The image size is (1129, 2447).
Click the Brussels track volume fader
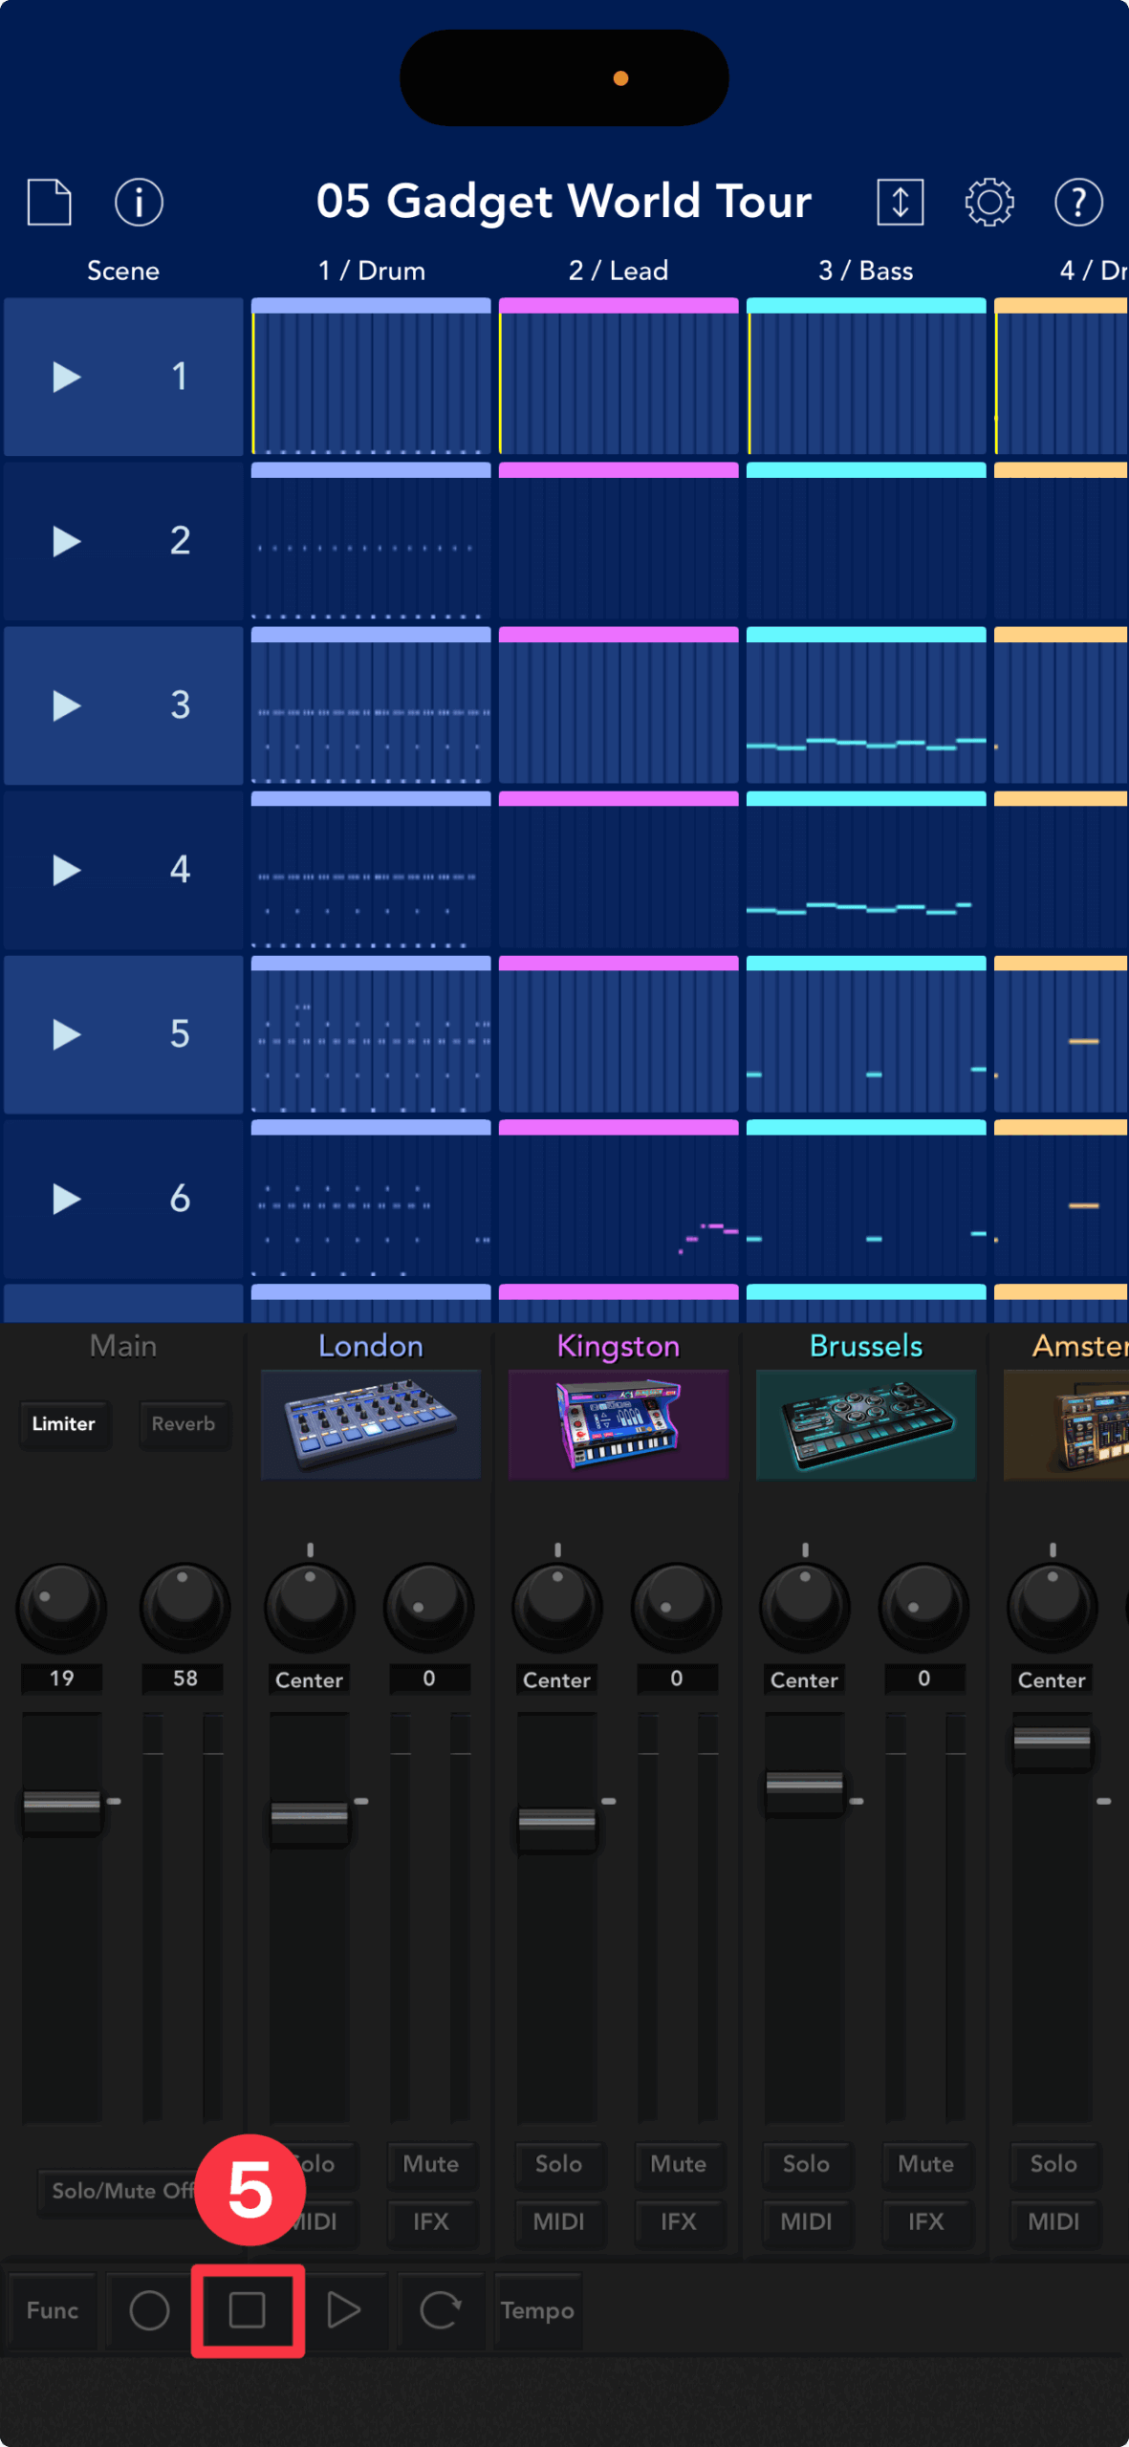pos(804,1784)
